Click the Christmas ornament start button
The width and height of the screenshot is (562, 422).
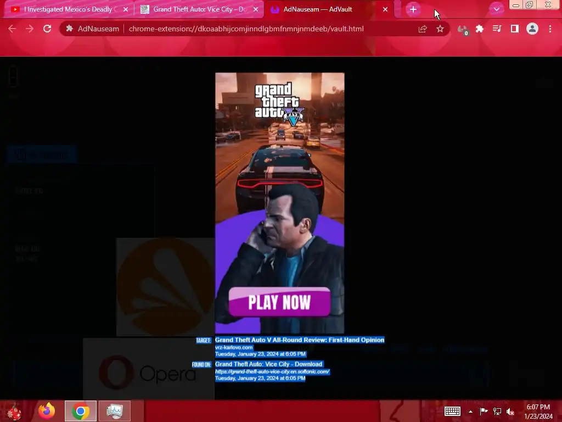14,411
